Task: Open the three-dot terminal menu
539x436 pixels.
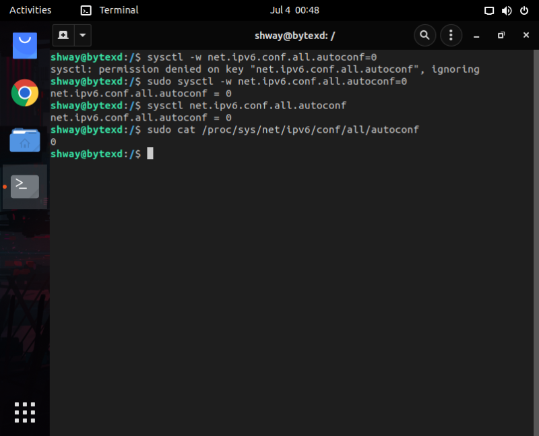Action: point(451,35)
